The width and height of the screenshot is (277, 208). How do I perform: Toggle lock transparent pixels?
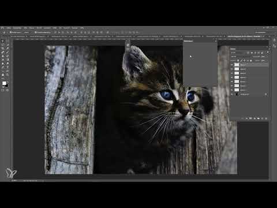[238, 61]
